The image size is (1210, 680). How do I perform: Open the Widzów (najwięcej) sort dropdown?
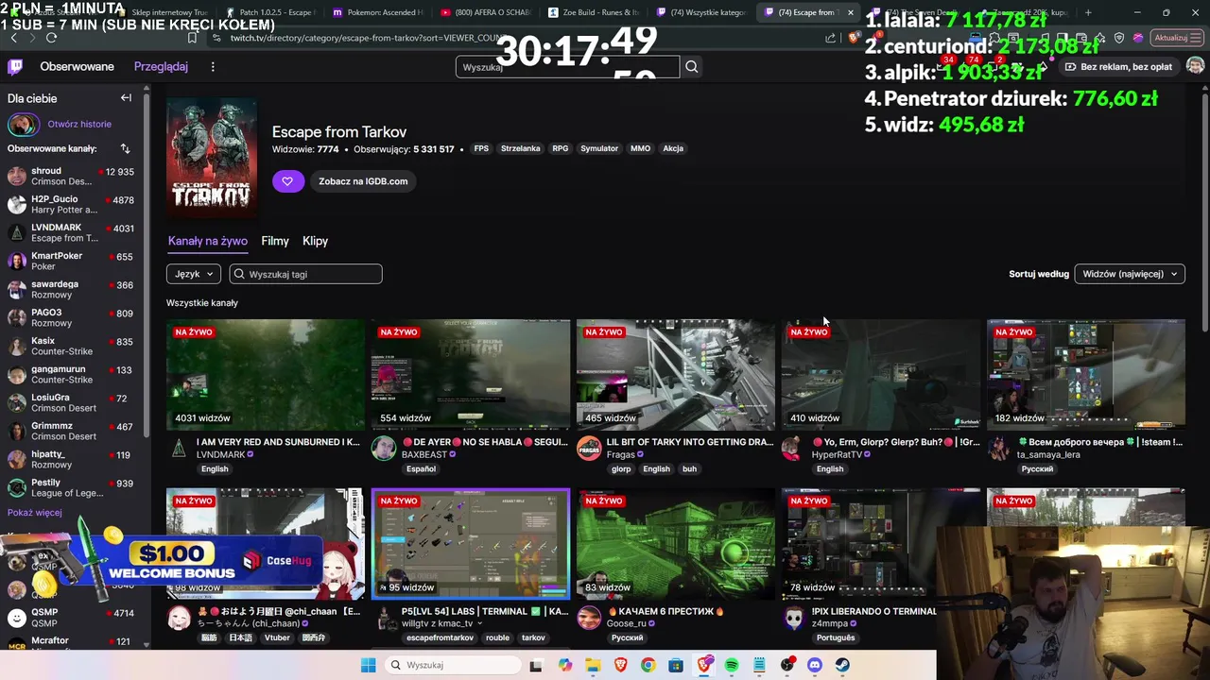pos(1130,274)
